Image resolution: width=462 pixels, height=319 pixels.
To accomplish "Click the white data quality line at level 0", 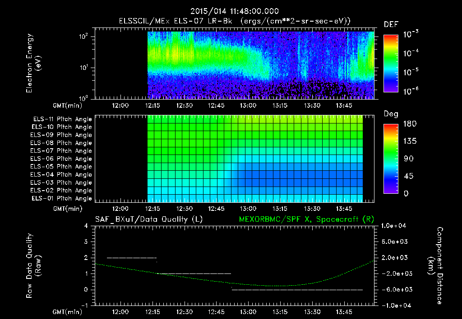I will pos(297,290).
